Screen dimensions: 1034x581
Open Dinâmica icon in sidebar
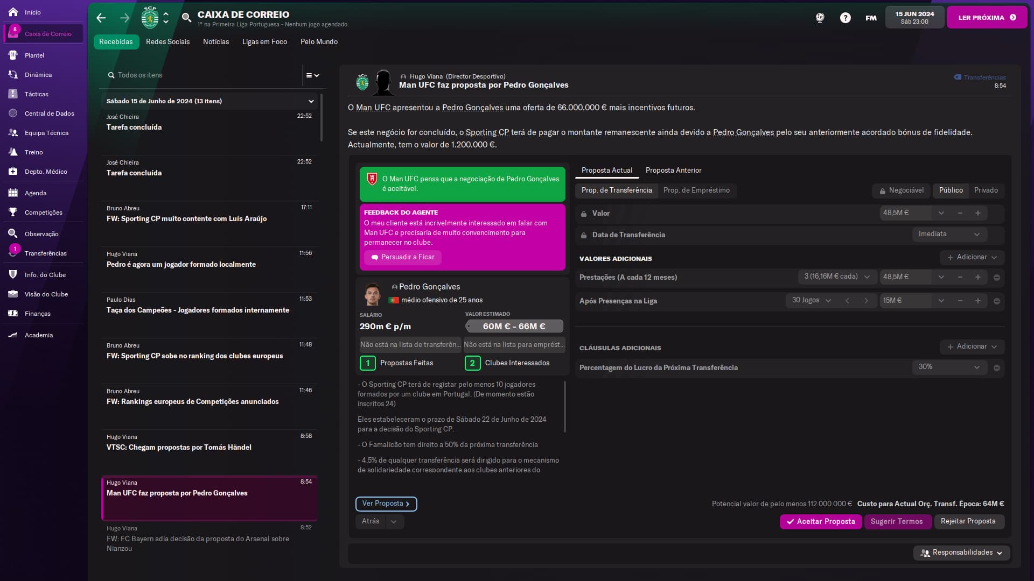[13, 75]
